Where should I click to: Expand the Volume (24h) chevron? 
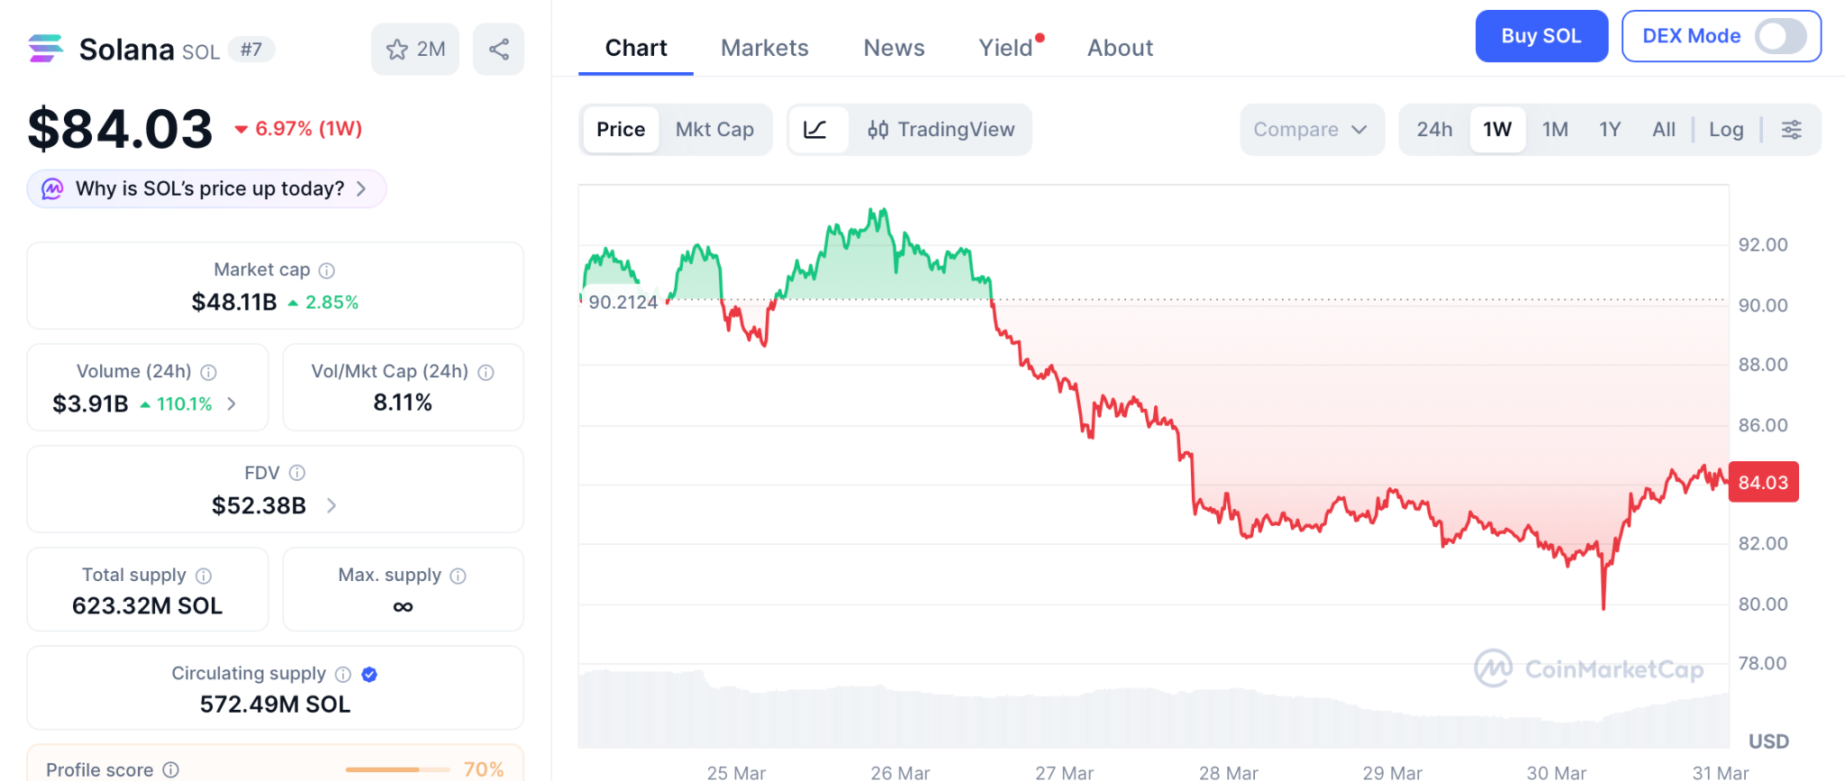point(232,404)
